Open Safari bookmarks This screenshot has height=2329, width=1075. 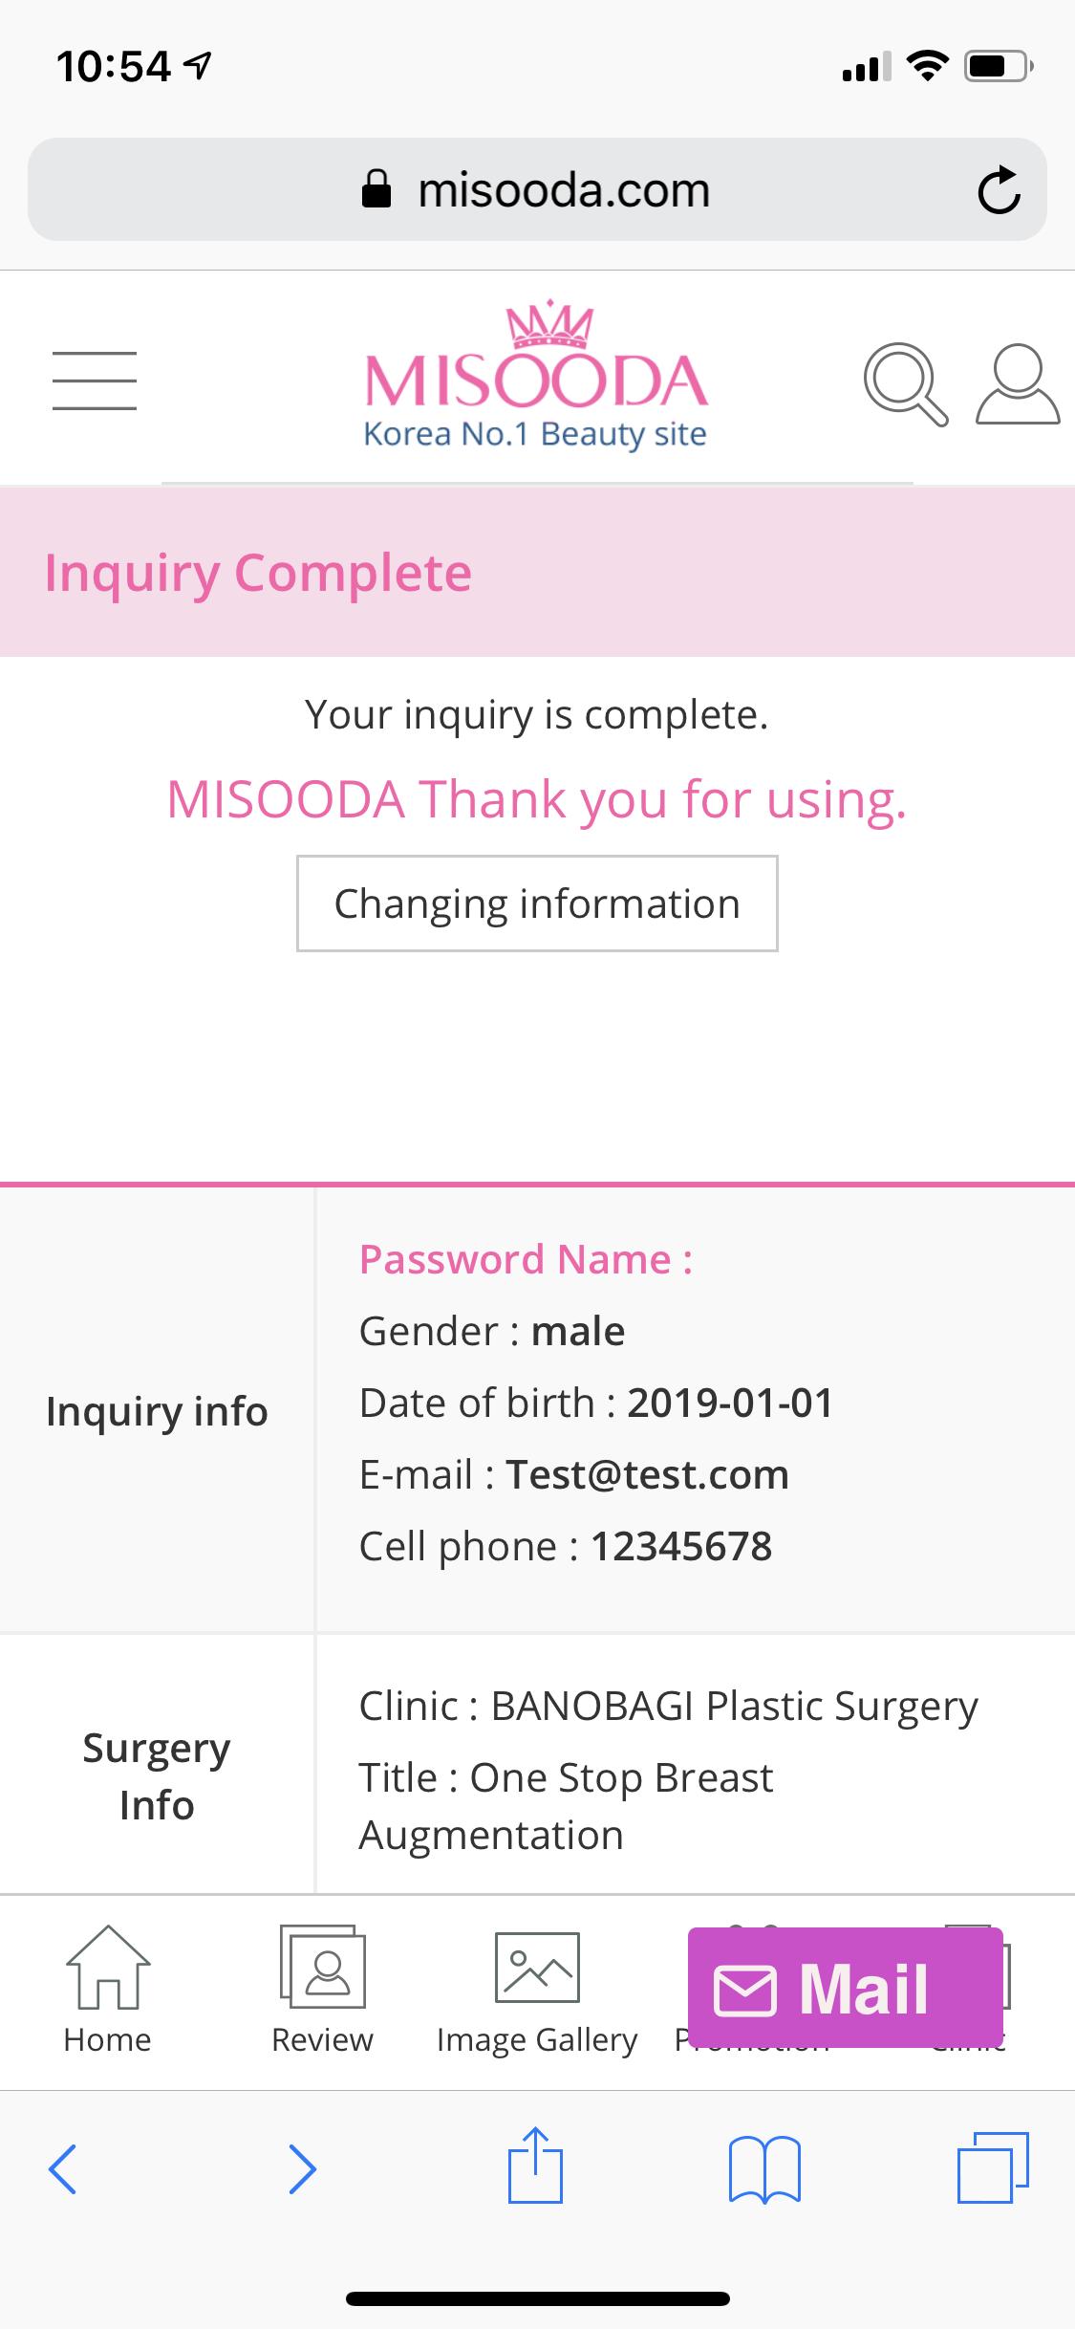pyautogui.click(x=764, y=2169)
